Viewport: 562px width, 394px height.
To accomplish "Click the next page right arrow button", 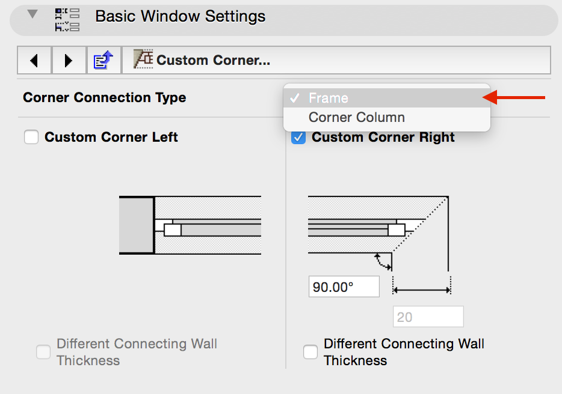I will 69,60.
